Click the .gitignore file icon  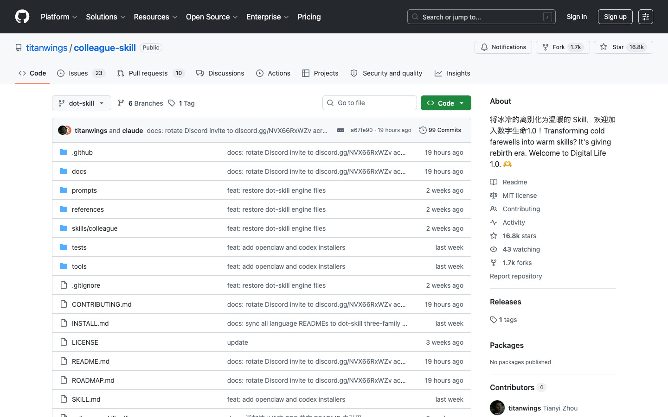click(64, 285)
